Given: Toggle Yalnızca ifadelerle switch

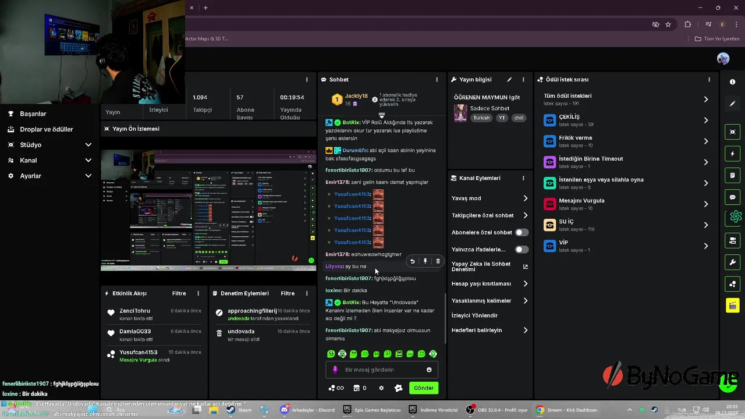Looking at the screenshot, I should tap(521, 250).
